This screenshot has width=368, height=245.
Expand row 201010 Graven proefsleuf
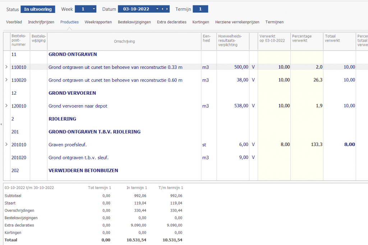pos(6,145)
